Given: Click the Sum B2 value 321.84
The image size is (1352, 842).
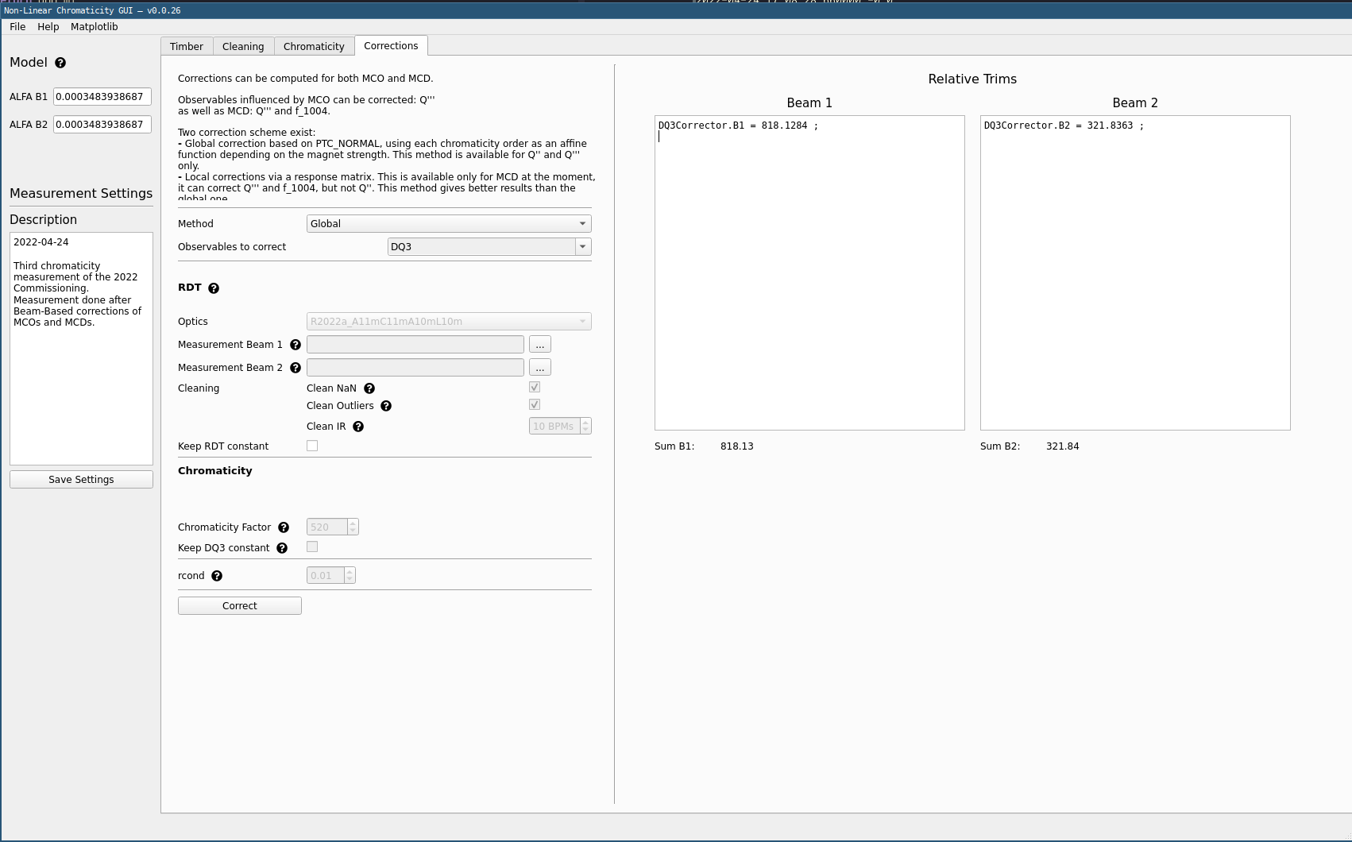Looking at the screenshot, I should point(1063,446).
